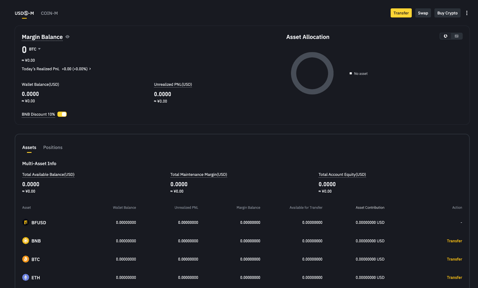Click ETH Asset Contribution value
Image resolution: width=478 pixels, height=288 pixels.
click(x=370, y=278)
